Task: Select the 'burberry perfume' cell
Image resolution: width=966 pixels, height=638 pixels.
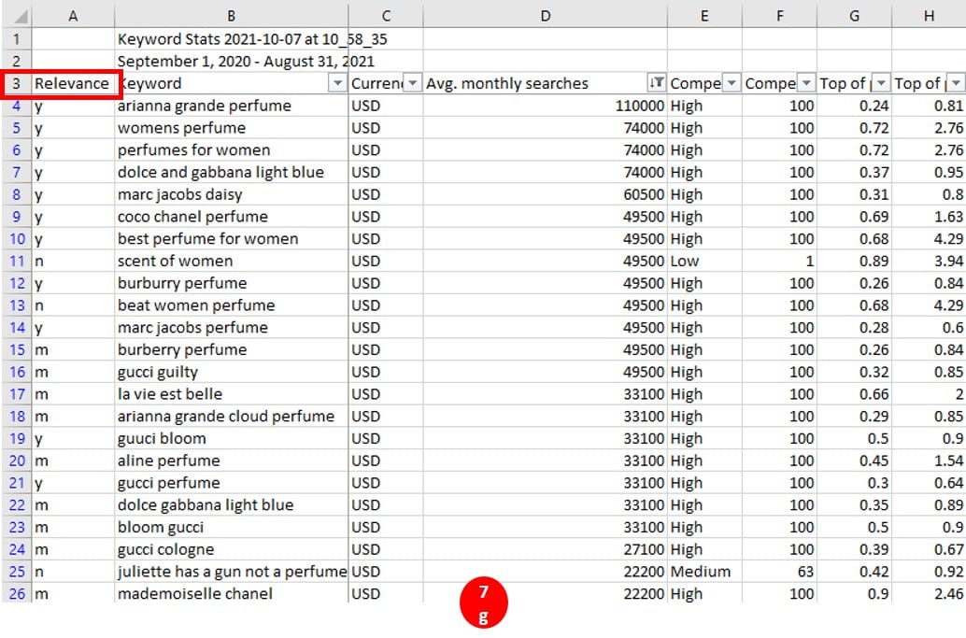Action: click(x=231, y=349)
